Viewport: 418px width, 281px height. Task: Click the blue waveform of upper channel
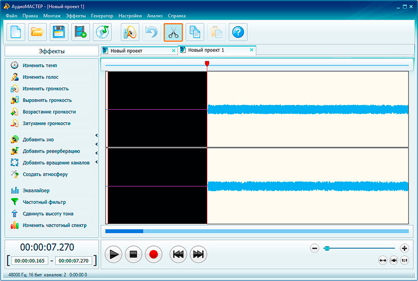(x=308, y=110)
